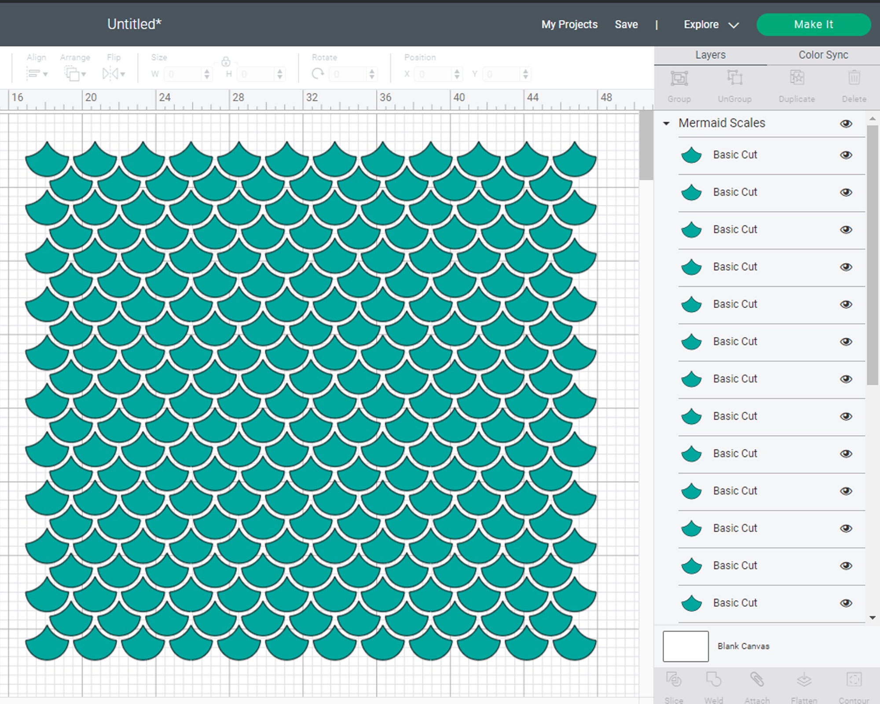Toggle visibility of the first Basic Cut layer

tap(846, 155)
